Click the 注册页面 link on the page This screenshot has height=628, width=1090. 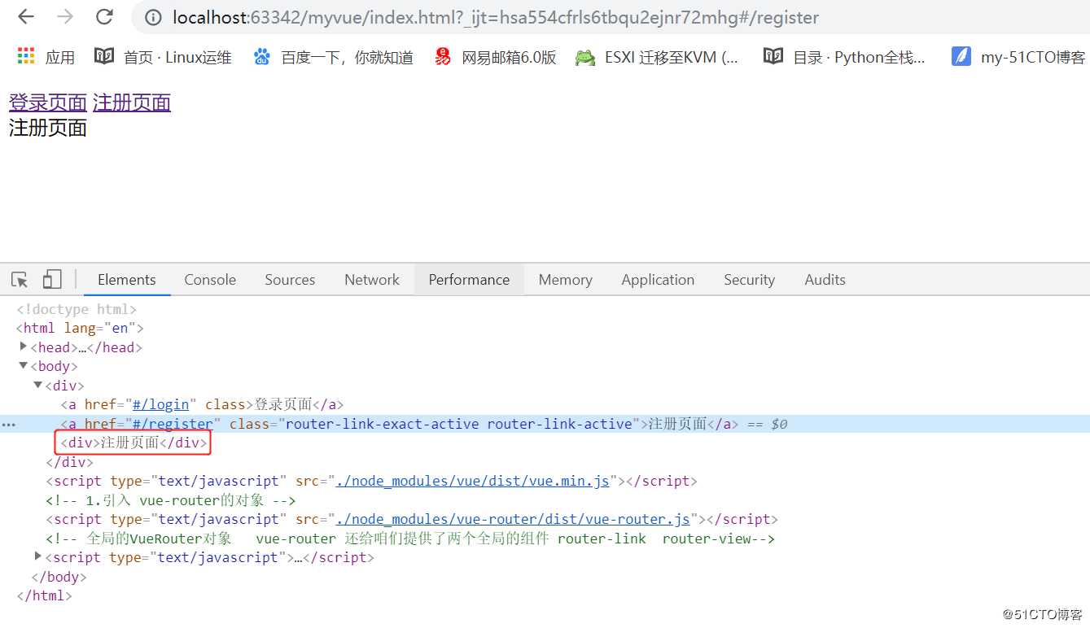pos(132,102)
